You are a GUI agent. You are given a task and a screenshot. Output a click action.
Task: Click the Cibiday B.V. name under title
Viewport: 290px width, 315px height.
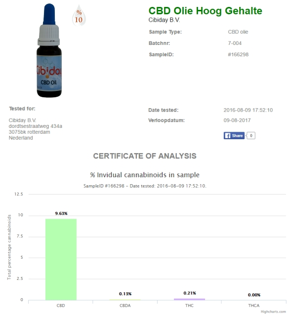[x=164, y=20]
